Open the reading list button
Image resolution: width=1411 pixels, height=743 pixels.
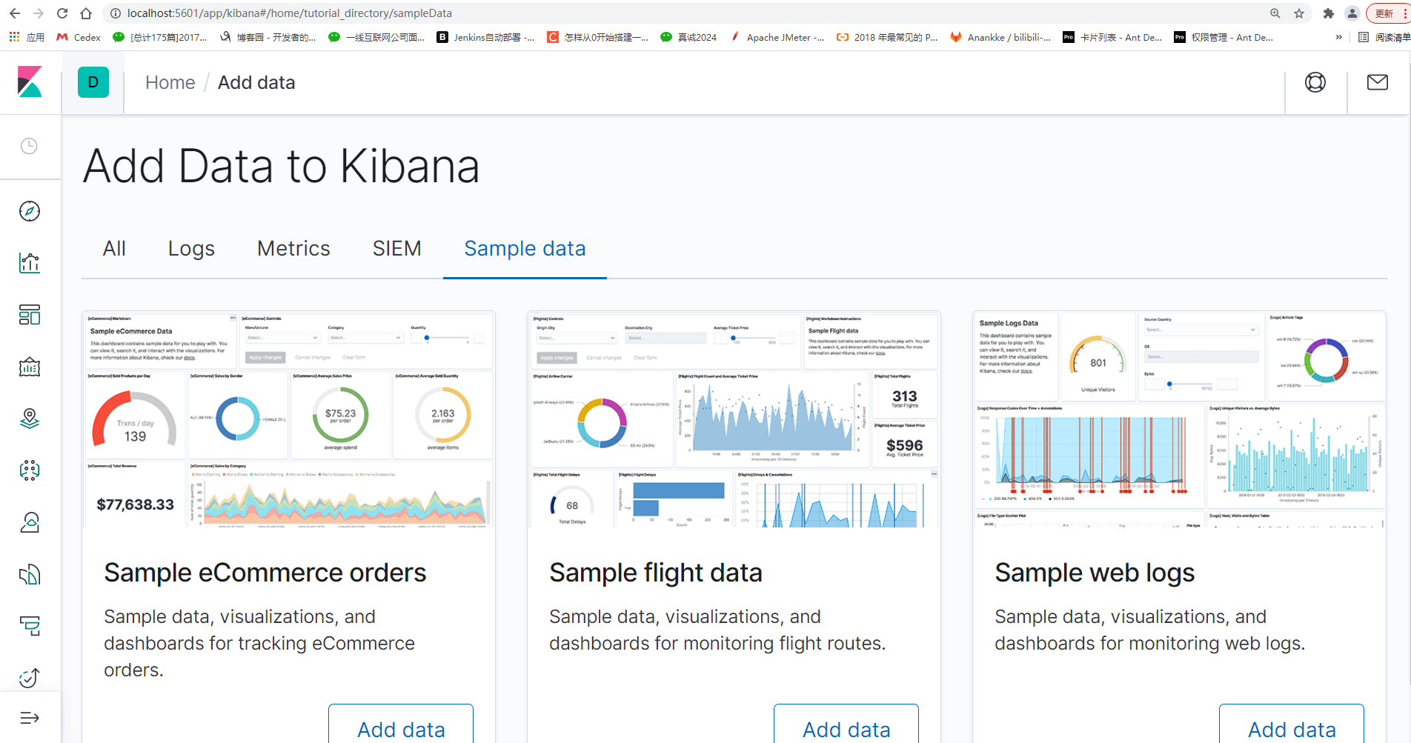1384,37
